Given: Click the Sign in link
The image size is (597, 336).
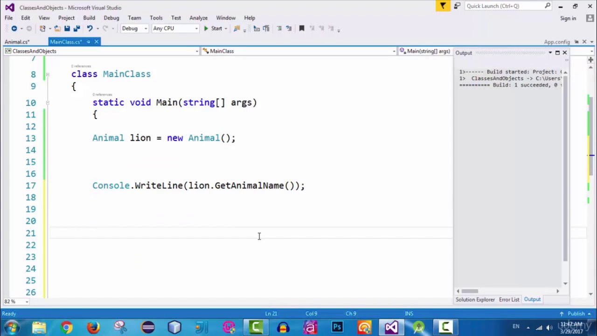Looking at the screenshot, I should [568, 18].
